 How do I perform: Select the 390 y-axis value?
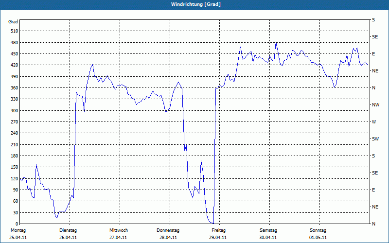pyautogui.click(x=15, y=77)
